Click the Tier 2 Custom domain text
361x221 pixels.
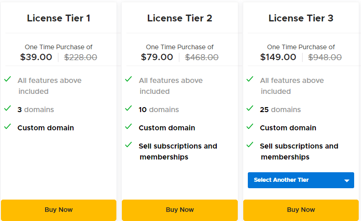point(167,128)
